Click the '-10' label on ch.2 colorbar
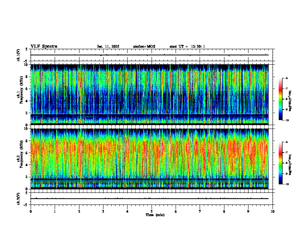Viewport: 307px width, 237px height. [286, 184]
